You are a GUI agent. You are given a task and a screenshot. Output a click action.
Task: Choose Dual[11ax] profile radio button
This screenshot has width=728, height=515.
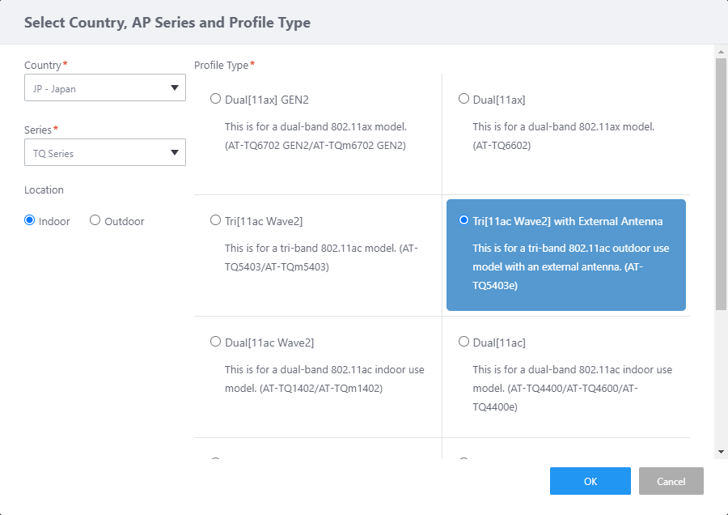coord(463,99)
